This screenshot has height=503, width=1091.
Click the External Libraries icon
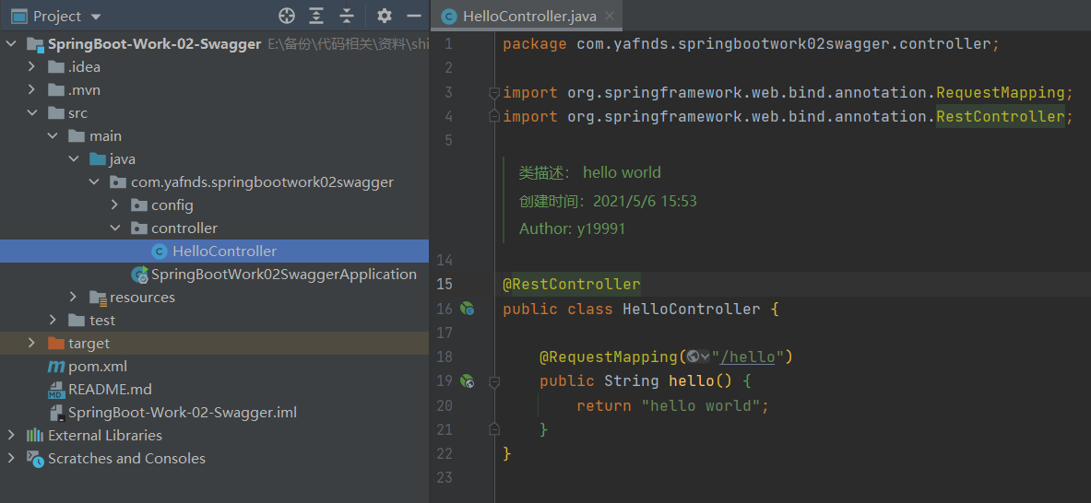35,436
